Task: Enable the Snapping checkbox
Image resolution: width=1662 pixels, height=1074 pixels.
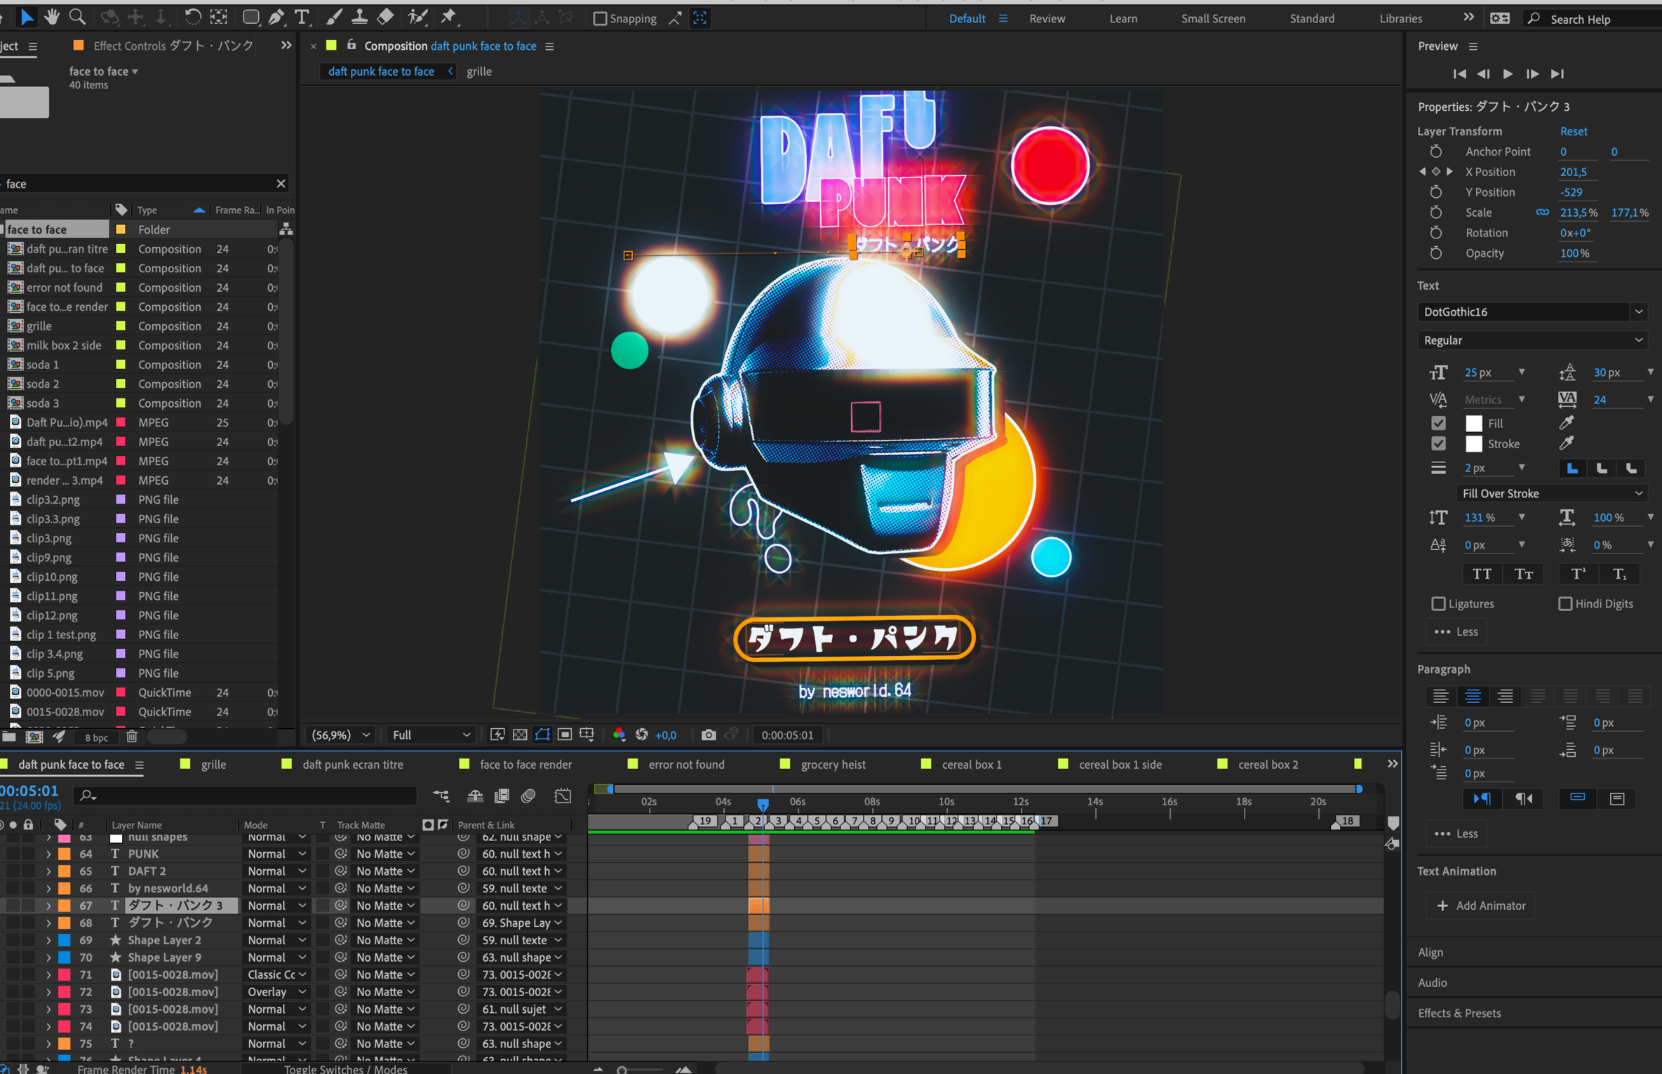Action: [x=600, y=19]
